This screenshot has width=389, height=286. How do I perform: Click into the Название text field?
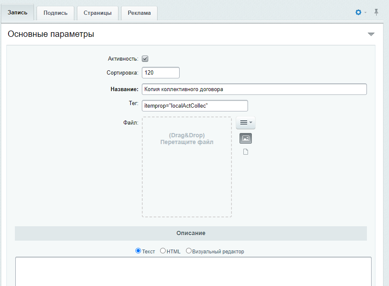click(x=254, y=89)
